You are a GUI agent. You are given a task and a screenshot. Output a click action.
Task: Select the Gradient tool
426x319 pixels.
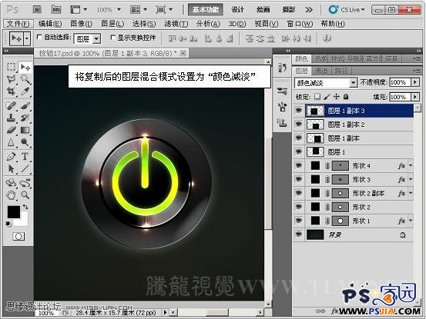[x=25, y=130]
